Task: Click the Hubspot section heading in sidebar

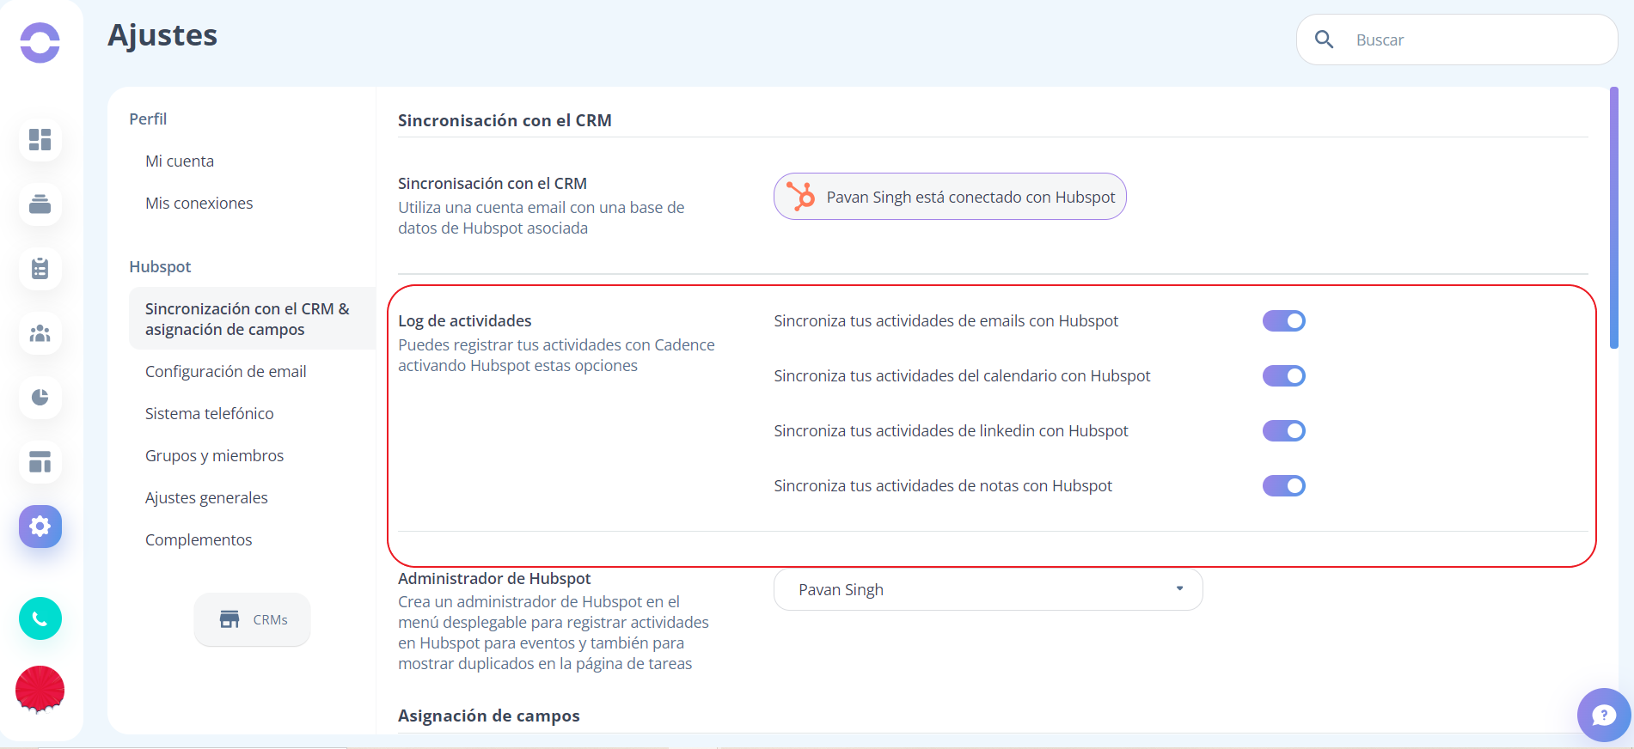Action: [160, 266]
